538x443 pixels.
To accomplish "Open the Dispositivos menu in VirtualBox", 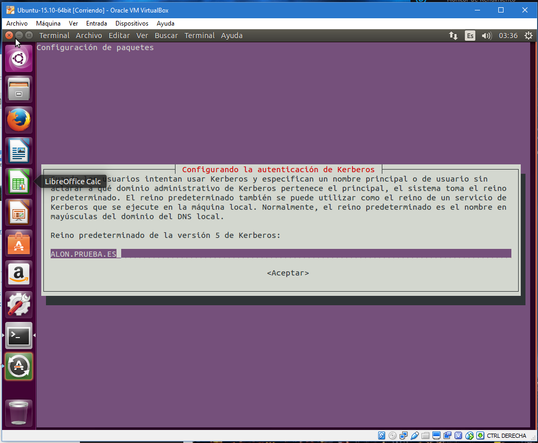I will [132, 23].
